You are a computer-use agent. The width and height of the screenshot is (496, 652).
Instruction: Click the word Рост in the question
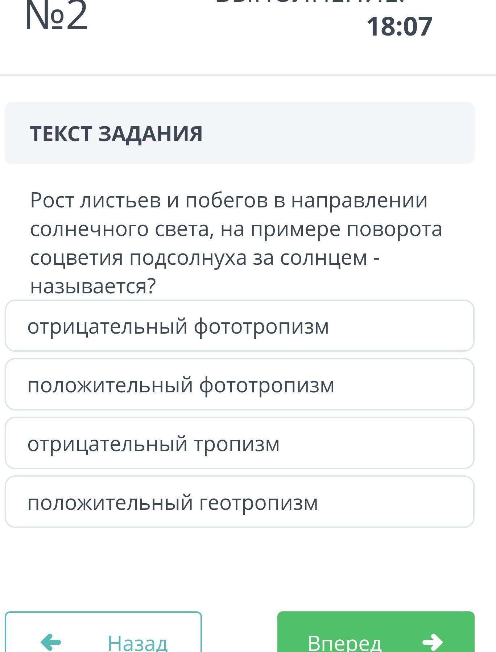(x=52, y=200)
